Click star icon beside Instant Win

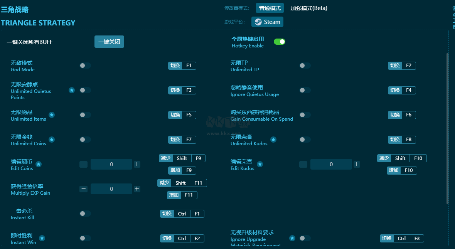click(x=42, y=238)
